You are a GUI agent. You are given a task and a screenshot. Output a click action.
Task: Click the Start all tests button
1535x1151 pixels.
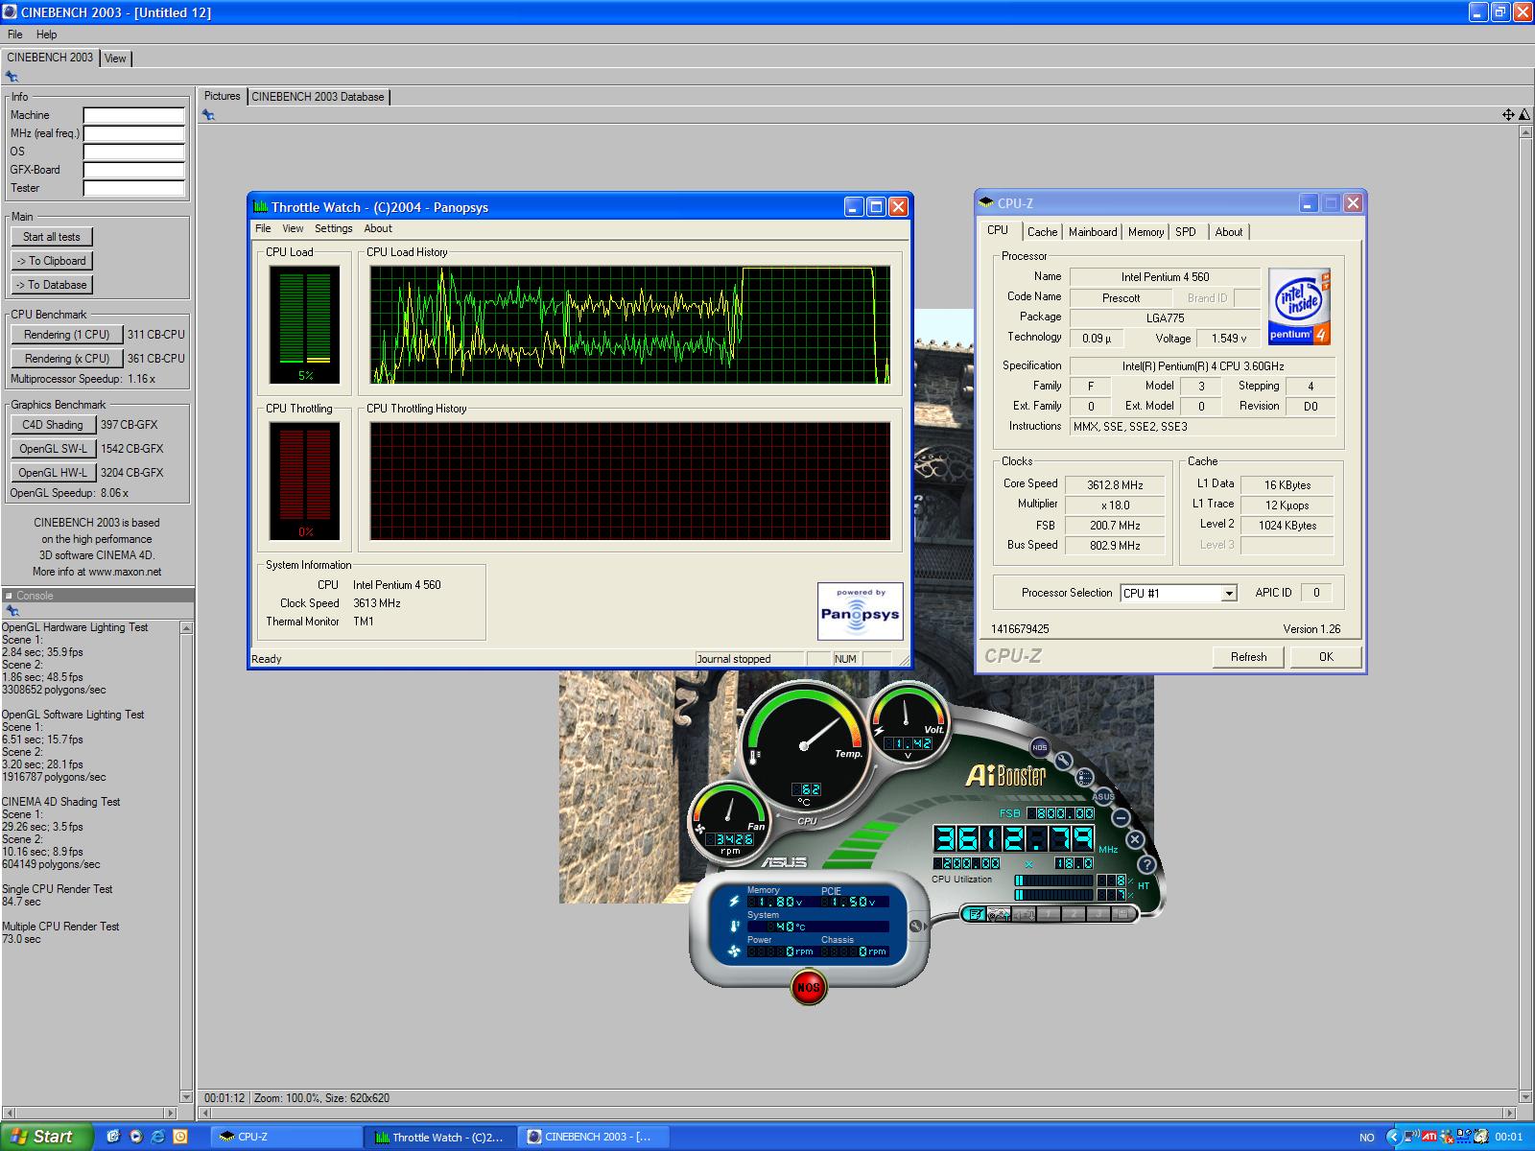coord(52,237)
